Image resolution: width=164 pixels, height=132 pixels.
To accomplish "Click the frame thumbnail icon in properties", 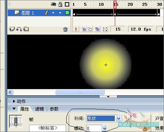I will pos(16,121).
